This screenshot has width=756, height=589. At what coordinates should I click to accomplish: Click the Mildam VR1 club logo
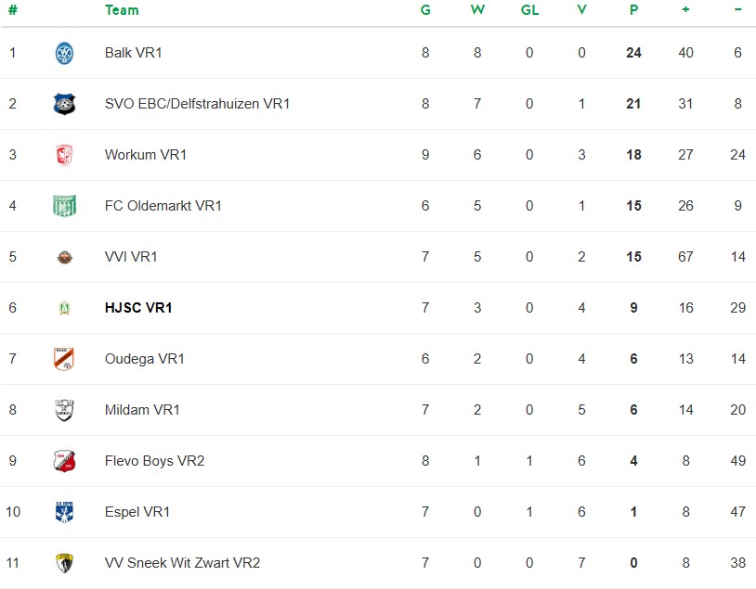(x=64, y=410)
